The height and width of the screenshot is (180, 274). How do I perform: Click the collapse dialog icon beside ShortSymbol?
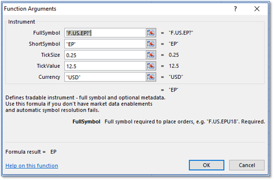point(151,44)
